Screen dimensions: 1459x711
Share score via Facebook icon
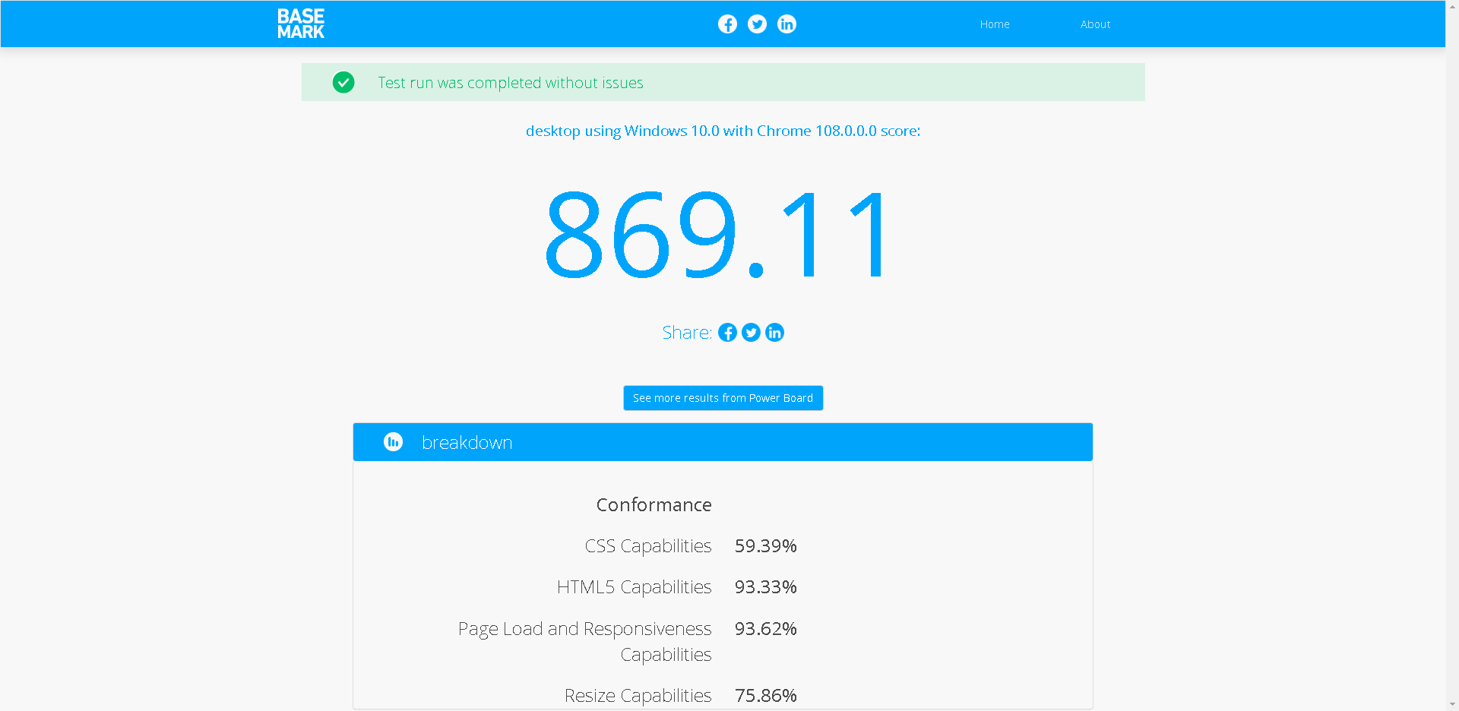click(727, 333)
